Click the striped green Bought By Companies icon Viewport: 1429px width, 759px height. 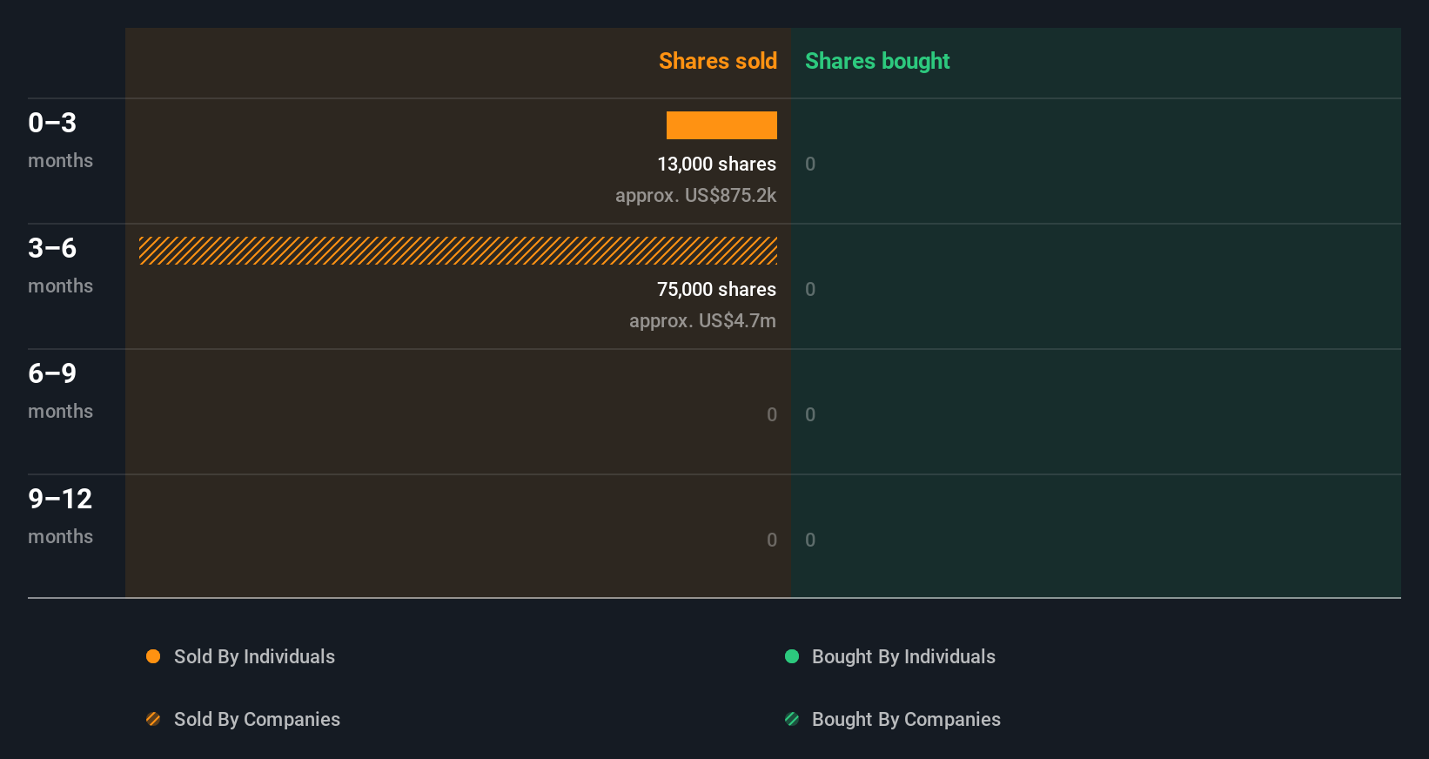click(792, 719)
